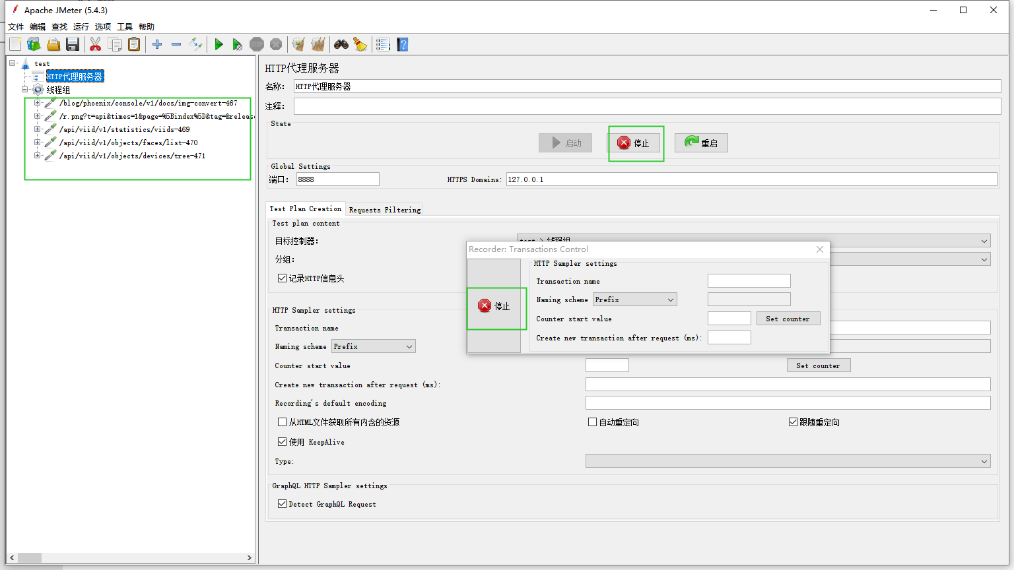The width and height of the screenshot is (1014, 570).
Task: Click Set counter in the dialog
Action: (788, 319)
